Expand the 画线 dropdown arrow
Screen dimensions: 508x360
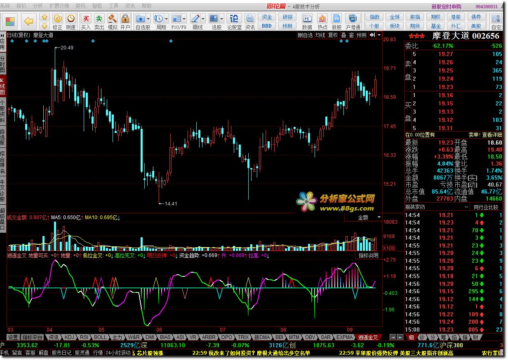pyautogui.click(x=203, y=19)
